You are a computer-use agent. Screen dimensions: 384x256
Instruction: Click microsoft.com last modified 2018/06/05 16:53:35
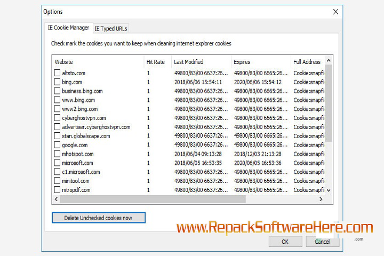click(x=198, y=163)
